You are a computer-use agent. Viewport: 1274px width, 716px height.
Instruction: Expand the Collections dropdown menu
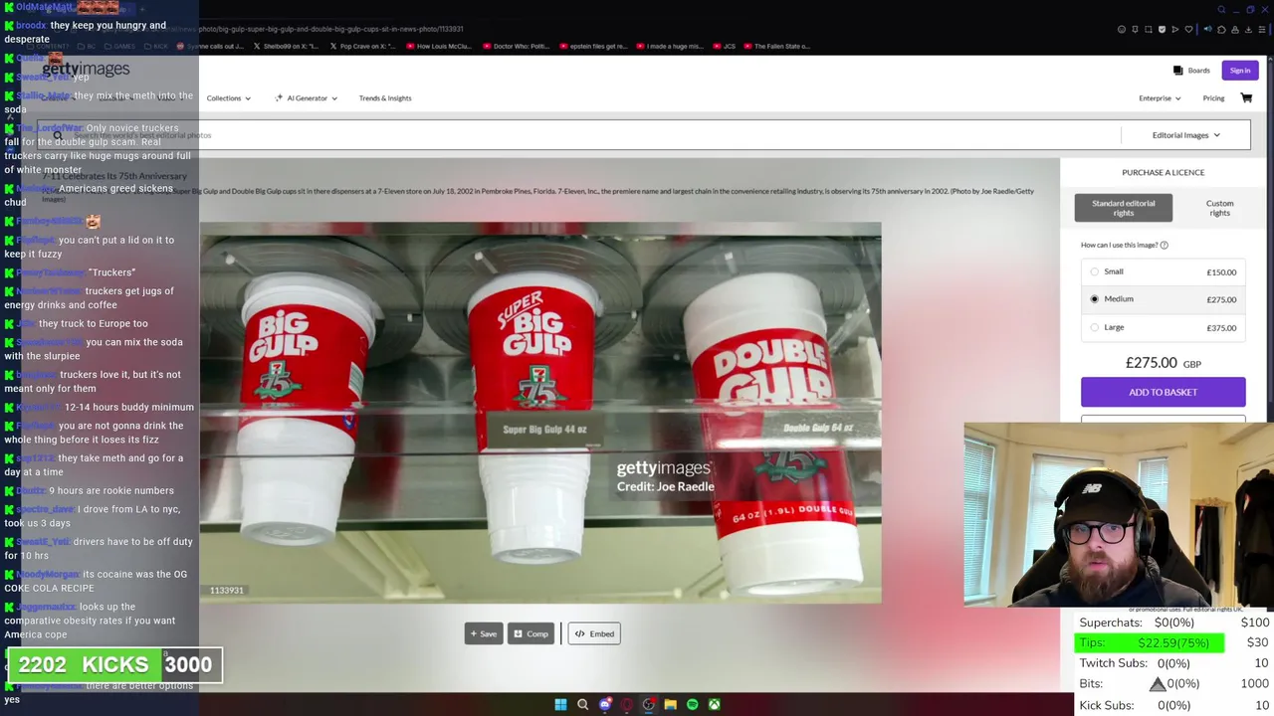click(x=228, y=98)
